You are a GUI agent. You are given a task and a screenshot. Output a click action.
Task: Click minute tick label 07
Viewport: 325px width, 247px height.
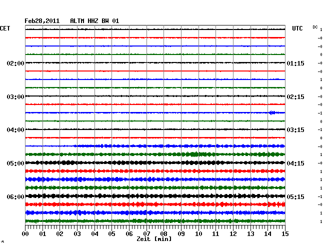pos(146,233)
